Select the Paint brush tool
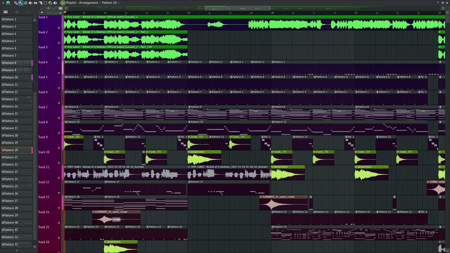The image size is (450, 253). click(x=21, y=3)
